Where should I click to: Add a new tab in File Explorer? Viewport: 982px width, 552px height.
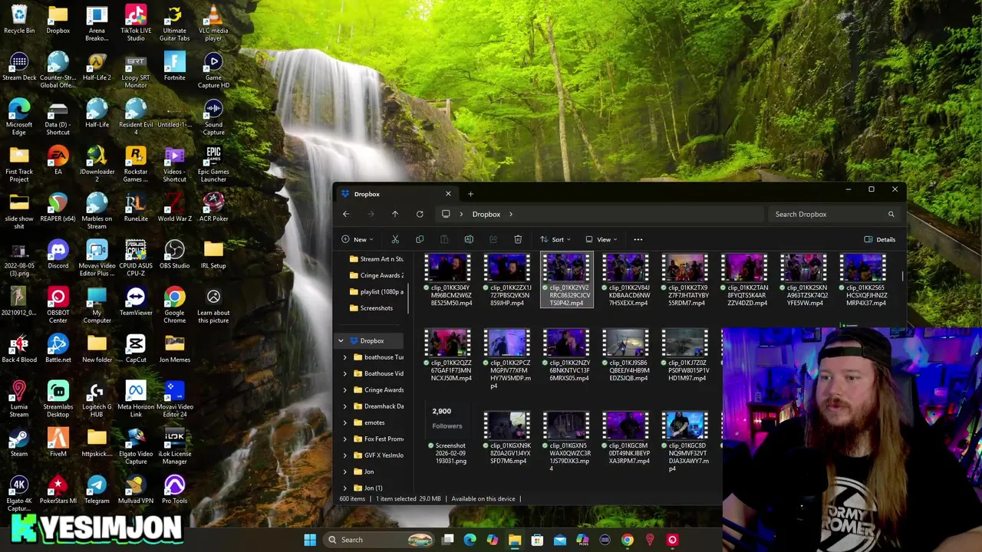point(470,194)
